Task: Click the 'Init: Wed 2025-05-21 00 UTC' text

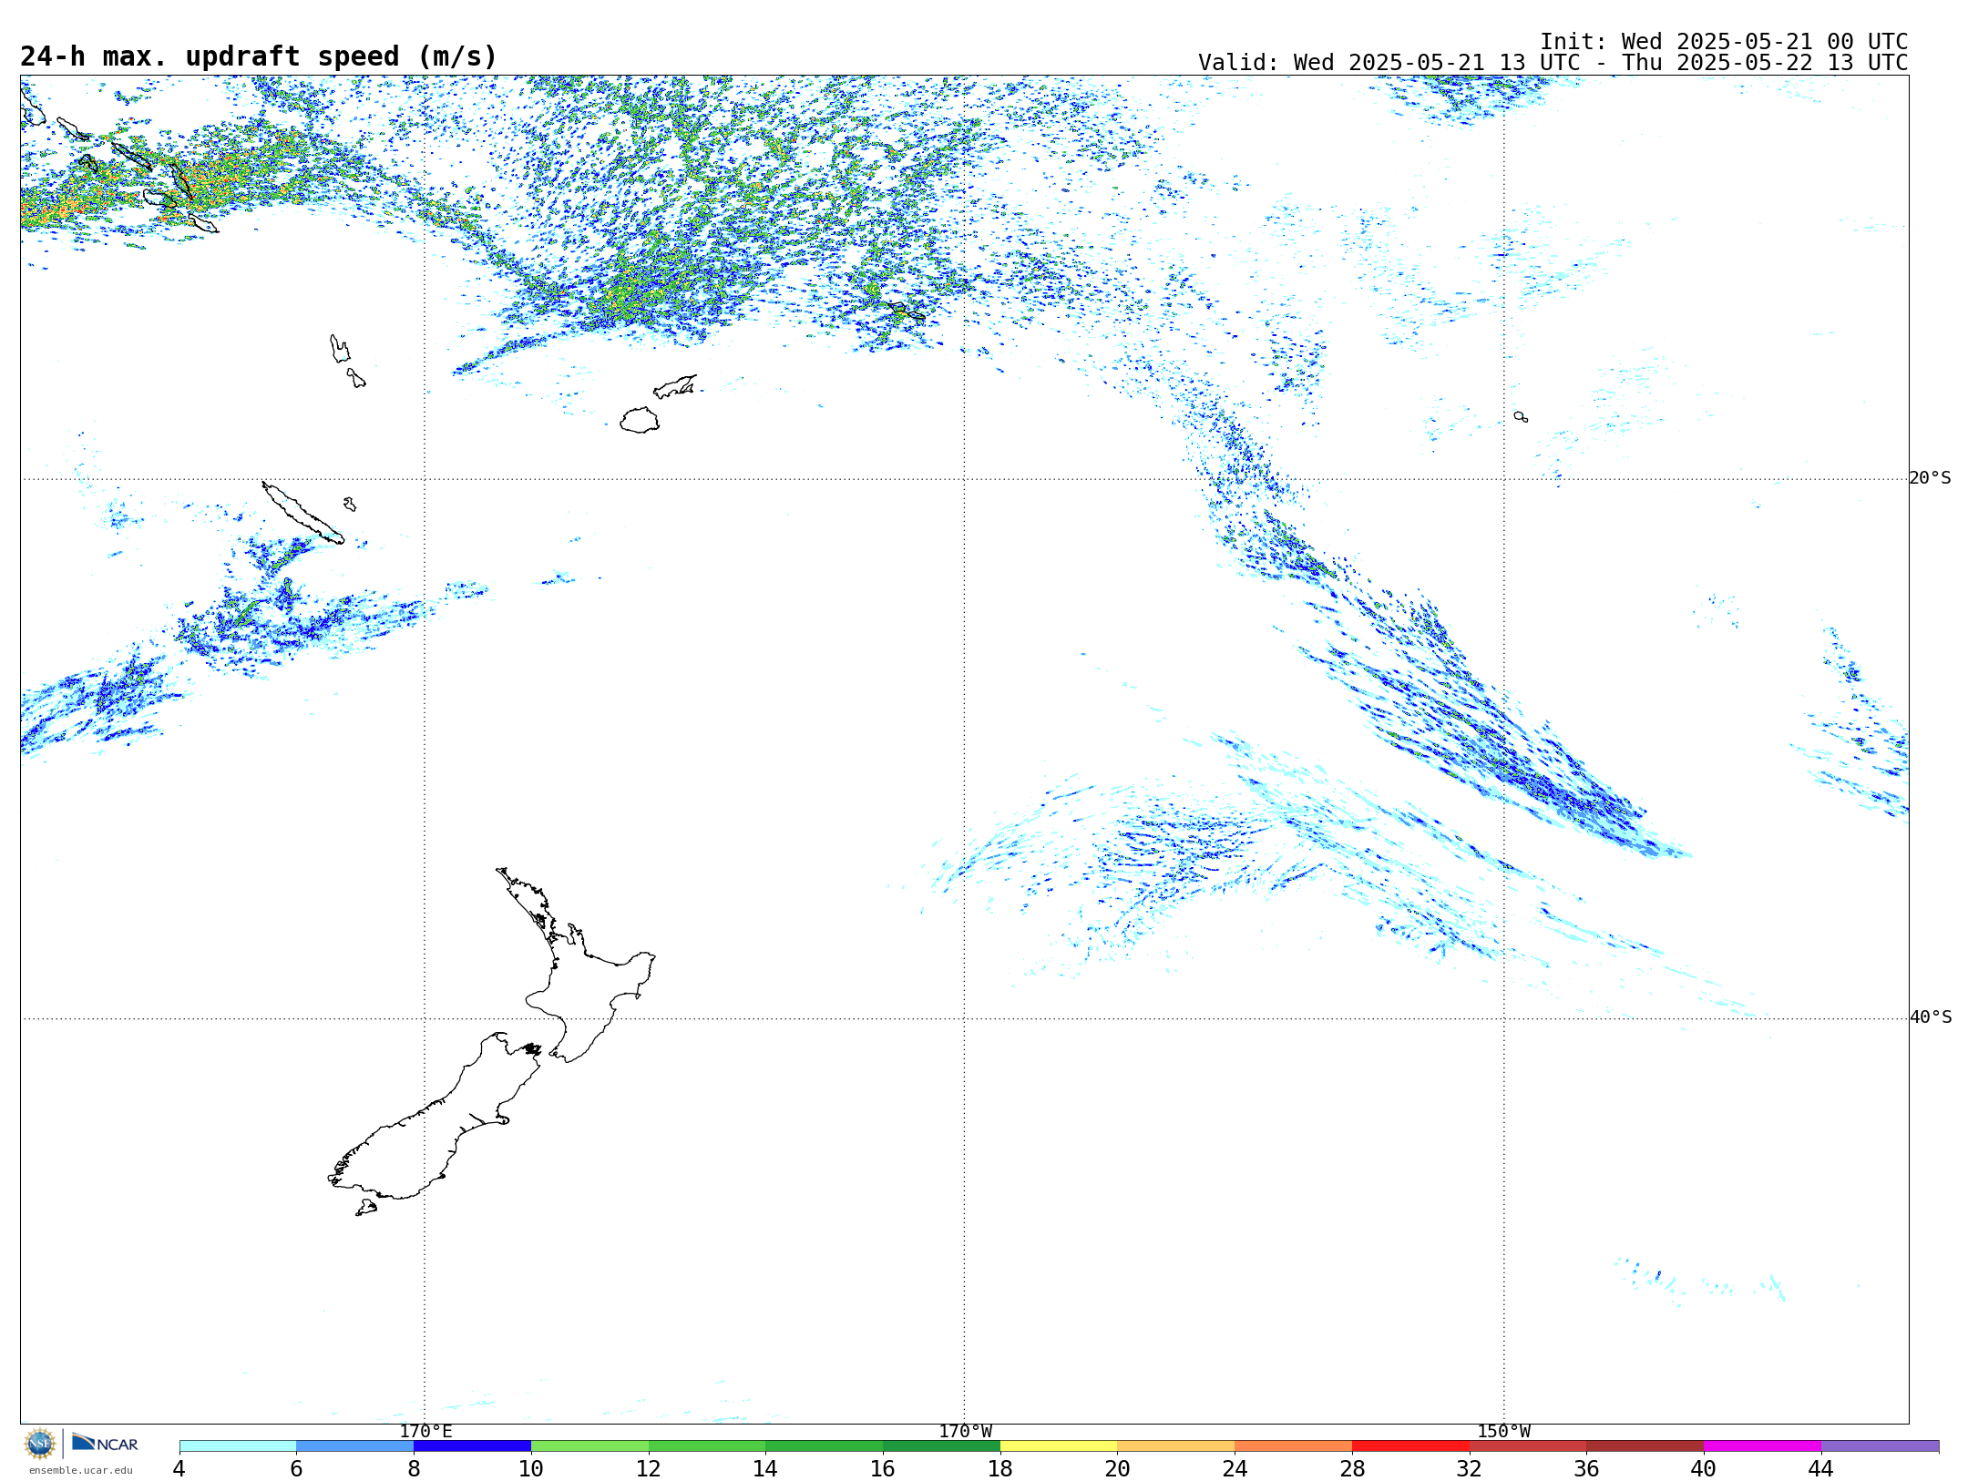Action: (1724, 42)
